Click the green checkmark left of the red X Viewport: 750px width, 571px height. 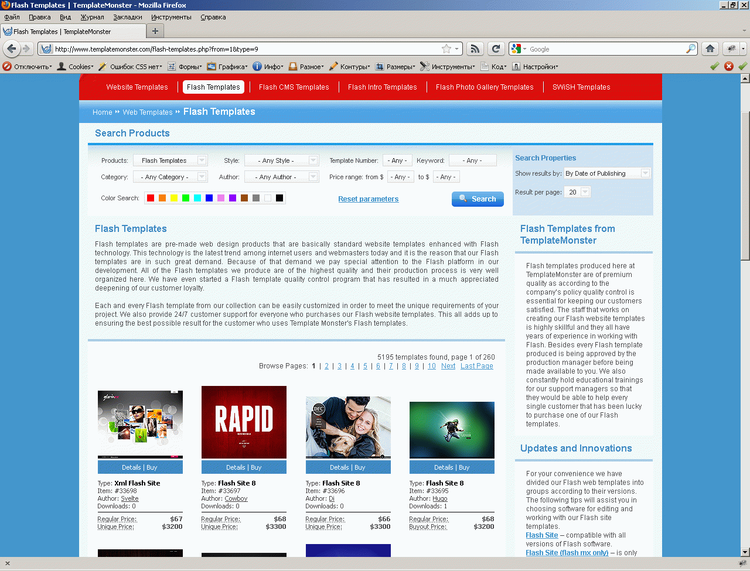[714, 66]
